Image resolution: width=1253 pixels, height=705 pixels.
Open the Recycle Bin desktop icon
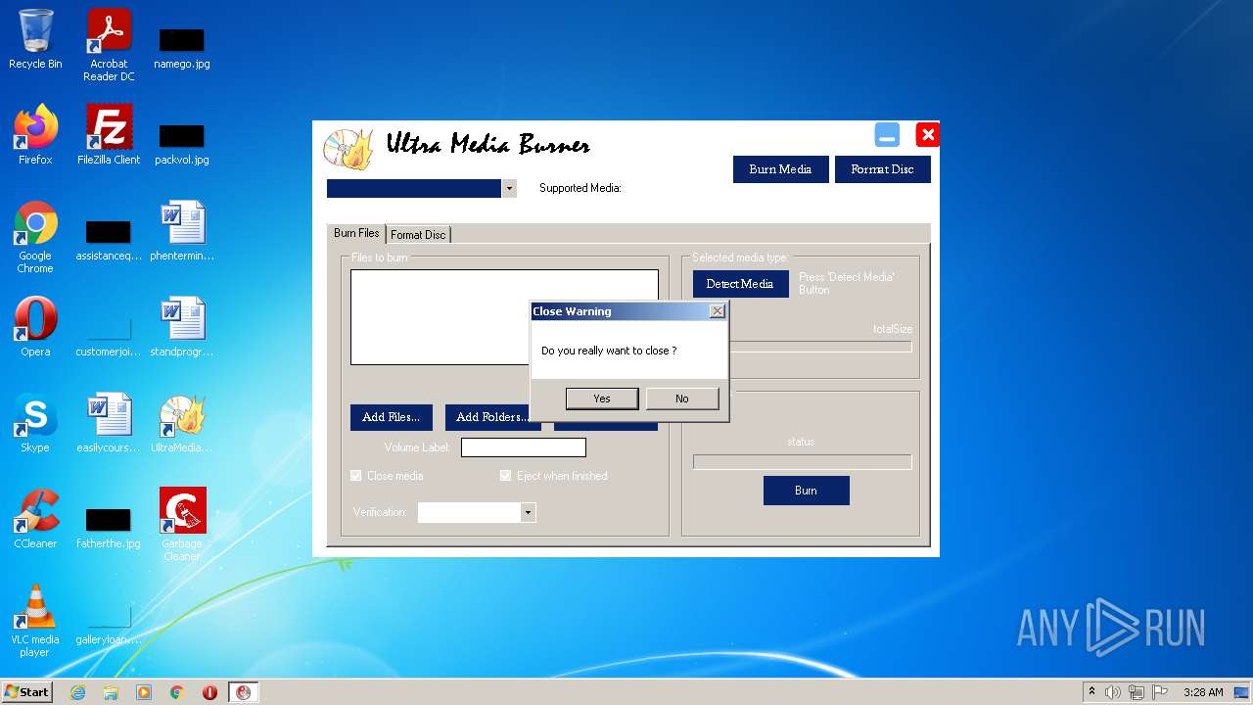coord(35,39)
